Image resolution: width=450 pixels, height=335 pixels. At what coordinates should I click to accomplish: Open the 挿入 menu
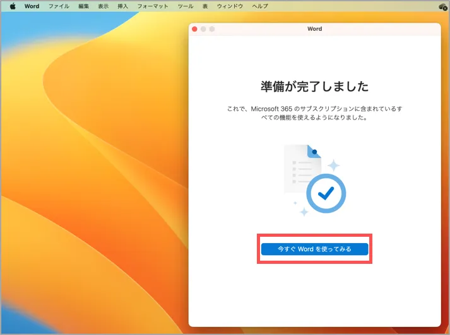(123, 6)
